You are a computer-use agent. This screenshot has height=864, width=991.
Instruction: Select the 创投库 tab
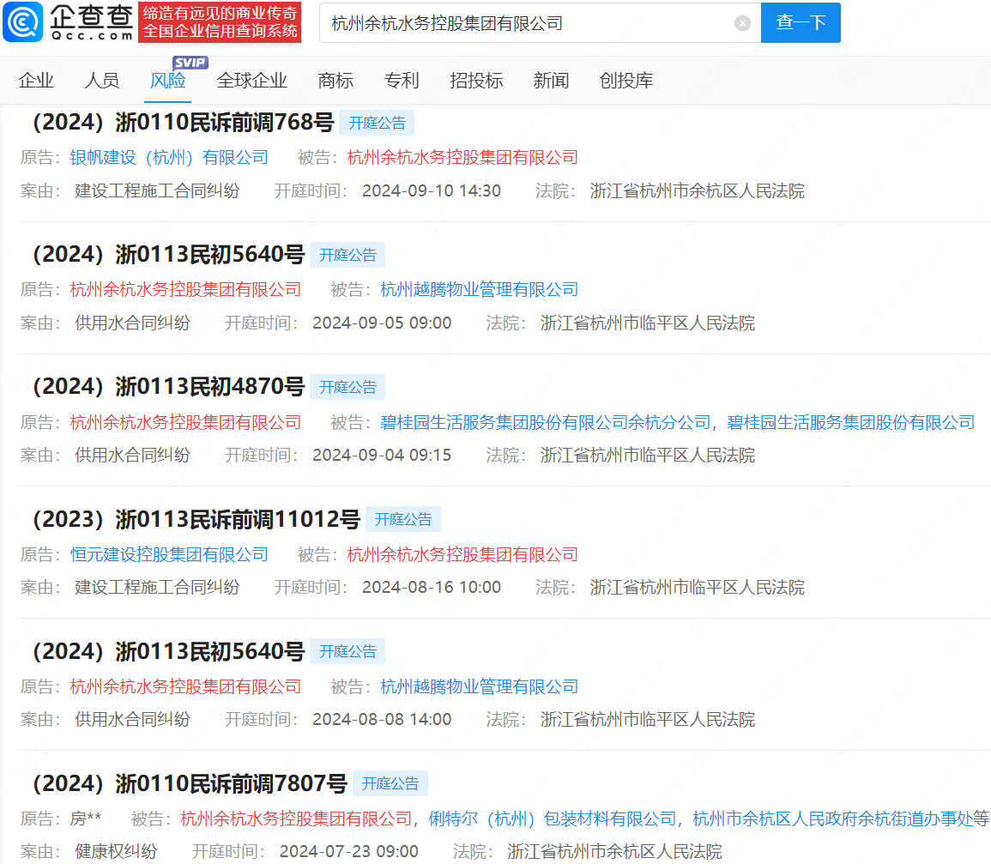(625, 80)
